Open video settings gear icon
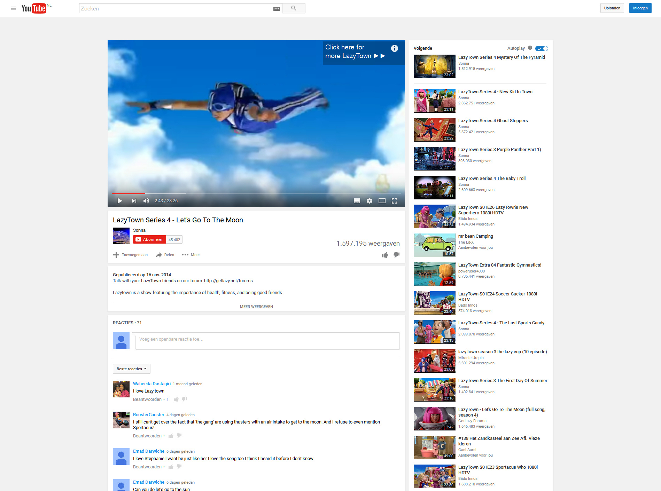The height and width of the screenshot is (491, 661). [370, 201]
